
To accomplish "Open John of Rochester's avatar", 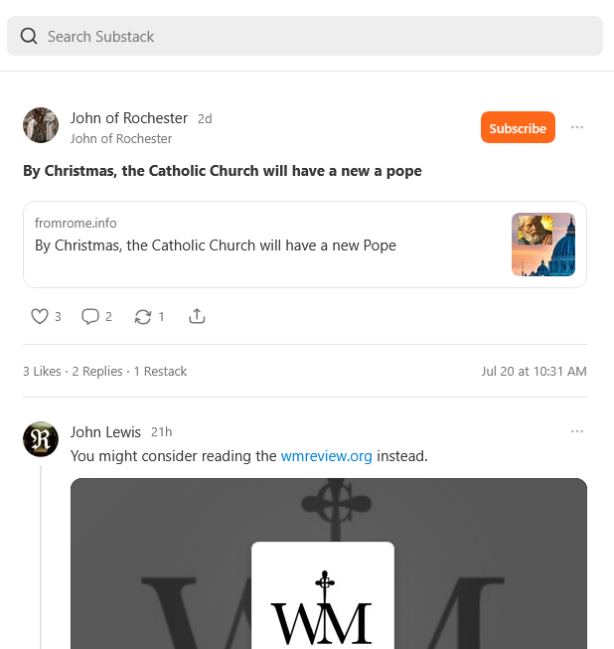I will [x=41, y=125].
